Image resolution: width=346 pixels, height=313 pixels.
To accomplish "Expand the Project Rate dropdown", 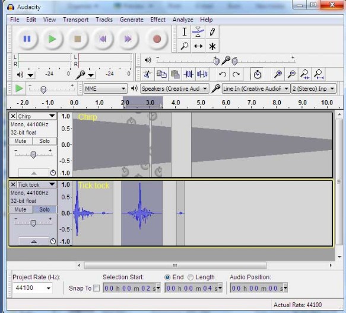I will click(x=49, y=288).
